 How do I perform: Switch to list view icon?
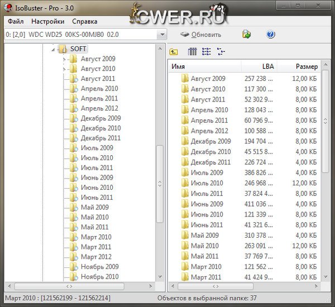(x=207, y=52)
